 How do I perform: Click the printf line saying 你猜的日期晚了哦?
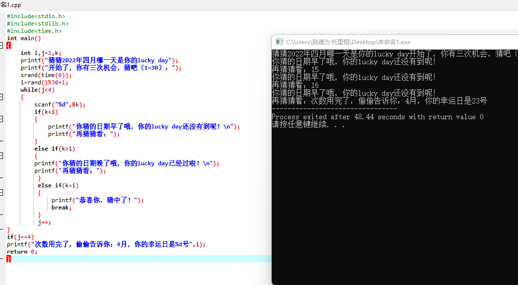(x=127, y=163)
